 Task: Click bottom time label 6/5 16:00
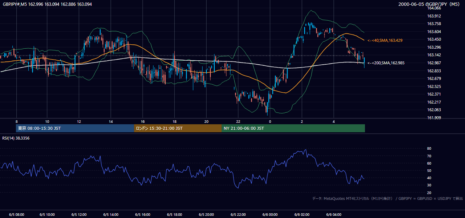143,214
